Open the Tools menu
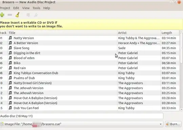The width and height of the screenshot is (183, 130). point(36,8)
